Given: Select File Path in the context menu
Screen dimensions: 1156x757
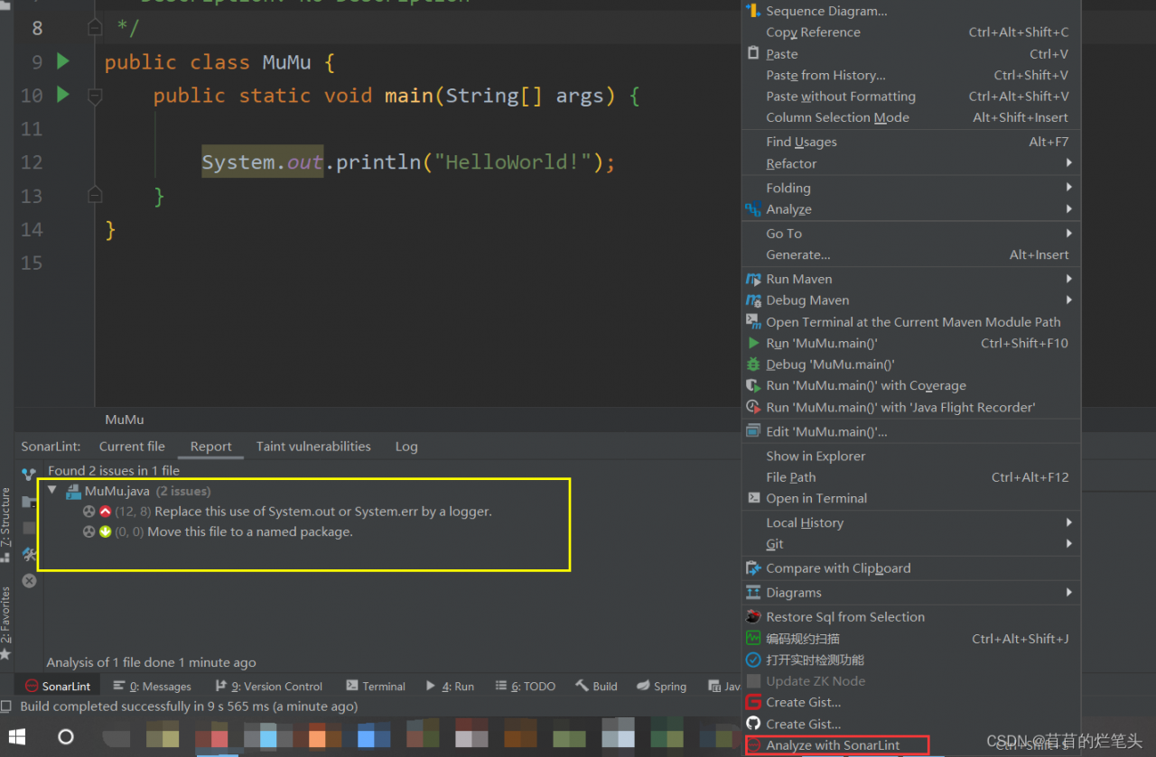Looking at the screenshot, I should (911, 477).
